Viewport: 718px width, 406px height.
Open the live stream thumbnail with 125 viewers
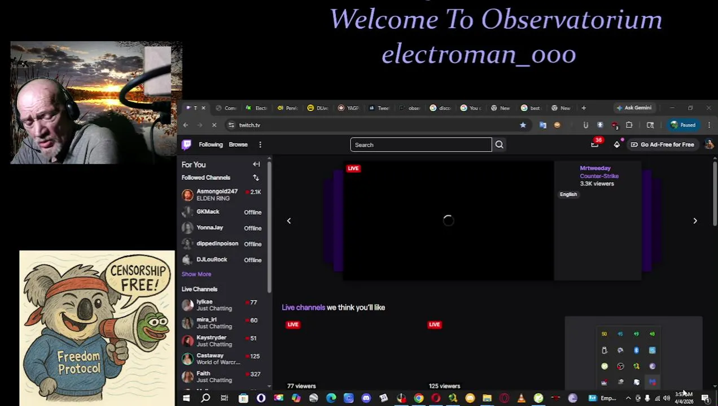pos(492,354)
